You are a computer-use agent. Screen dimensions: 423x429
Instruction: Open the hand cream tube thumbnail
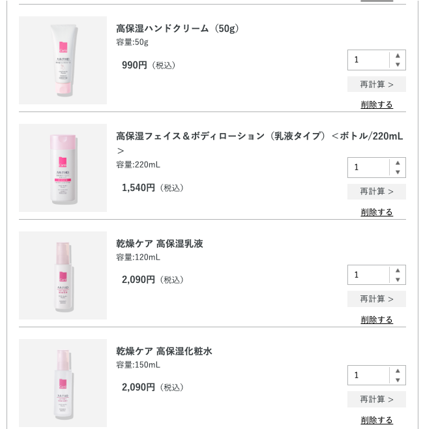click(63, 60)
